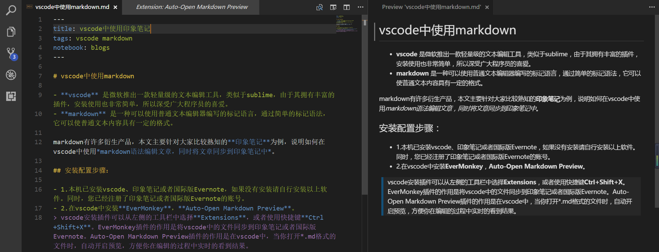Click the '# vscode中使用markdown' heading line in editor
659x252 pixels.
tap(94, 76)
